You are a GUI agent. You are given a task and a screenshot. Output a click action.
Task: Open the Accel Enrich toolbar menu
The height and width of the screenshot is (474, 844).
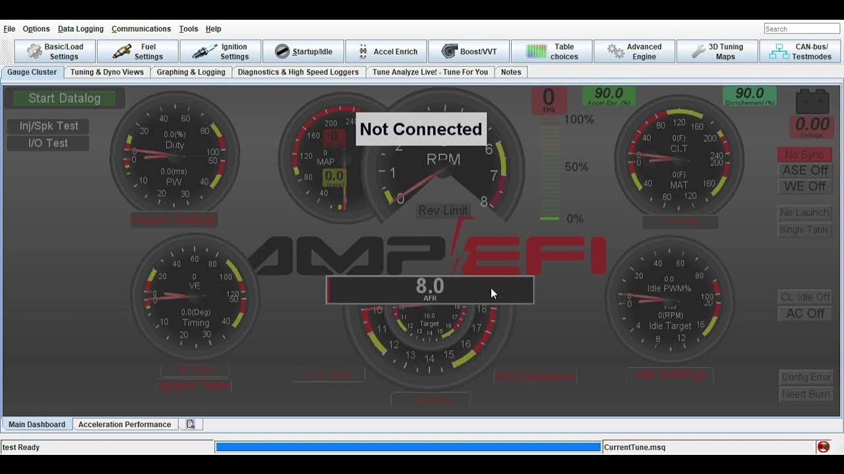pos(386,51)
